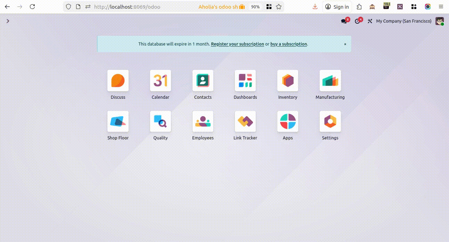
Task: Open the Inventory app
Action: 288,81
